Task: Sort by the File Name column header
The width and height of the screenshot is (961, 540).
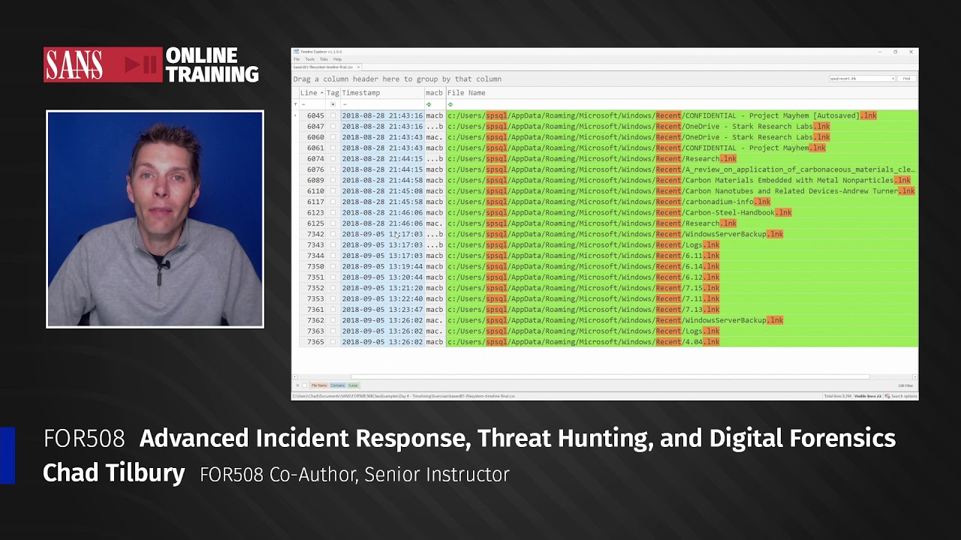Action: pos(682,93)
